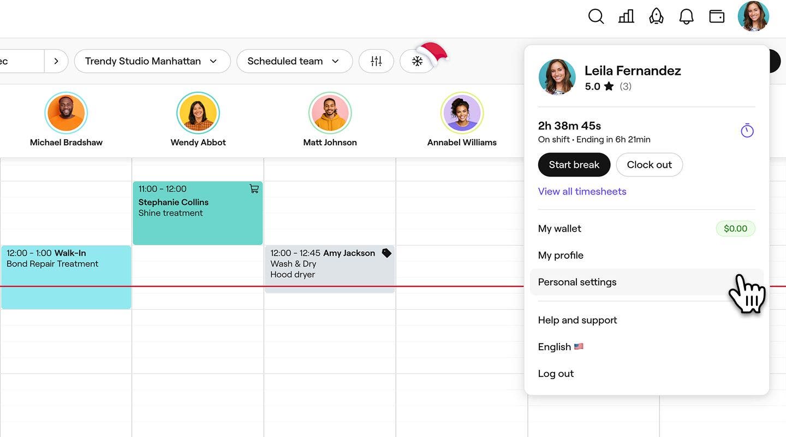Click the search magnifier icon

click(596, 16)
